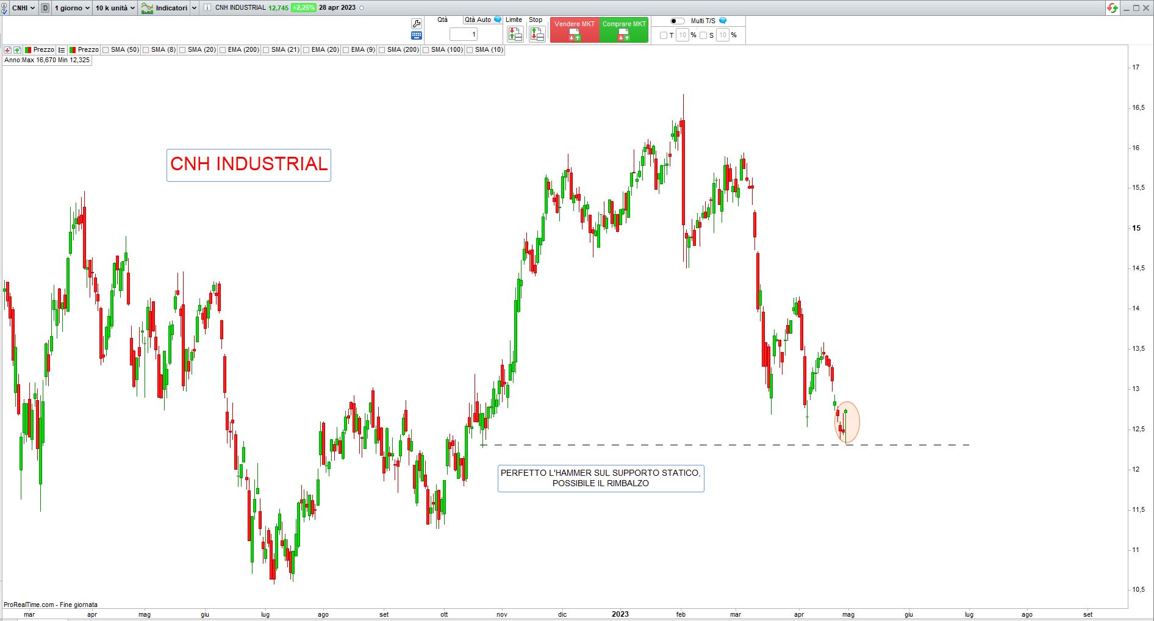The image size is (1154, 621).
Task: Open the wrench settings tool
Action: pyautogui.click(x=417, y=24)
